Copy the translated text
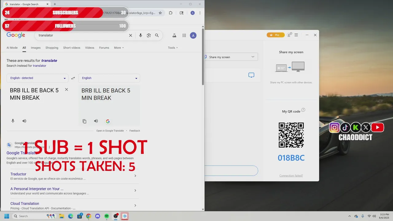This screenshot has height=221, width=393. click(x=84, y=121)
